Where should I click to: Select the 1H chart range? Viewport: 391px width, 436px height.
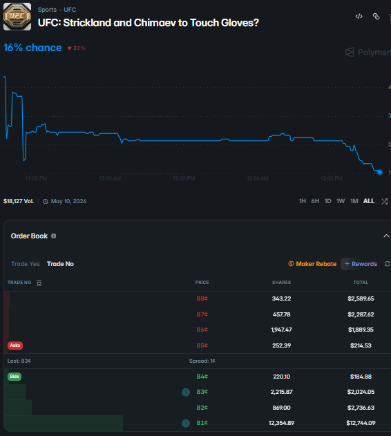(303, 201)
